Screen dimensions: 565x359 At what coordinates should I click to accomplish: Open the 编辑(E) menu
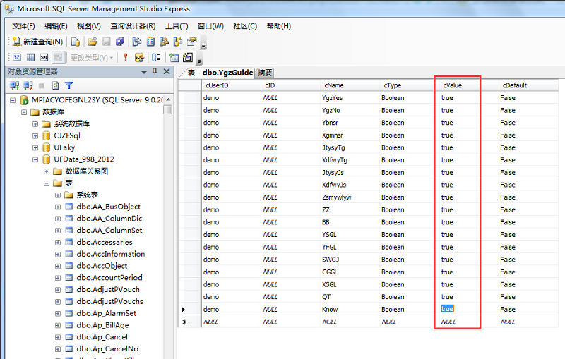(56, 26)
